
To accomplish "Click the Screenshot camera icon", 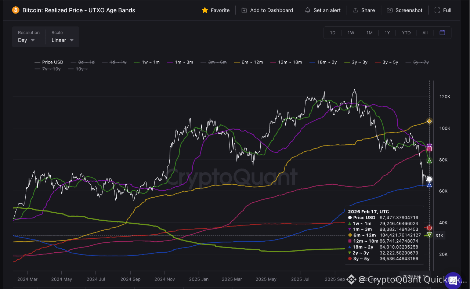I will coord(390,10).
